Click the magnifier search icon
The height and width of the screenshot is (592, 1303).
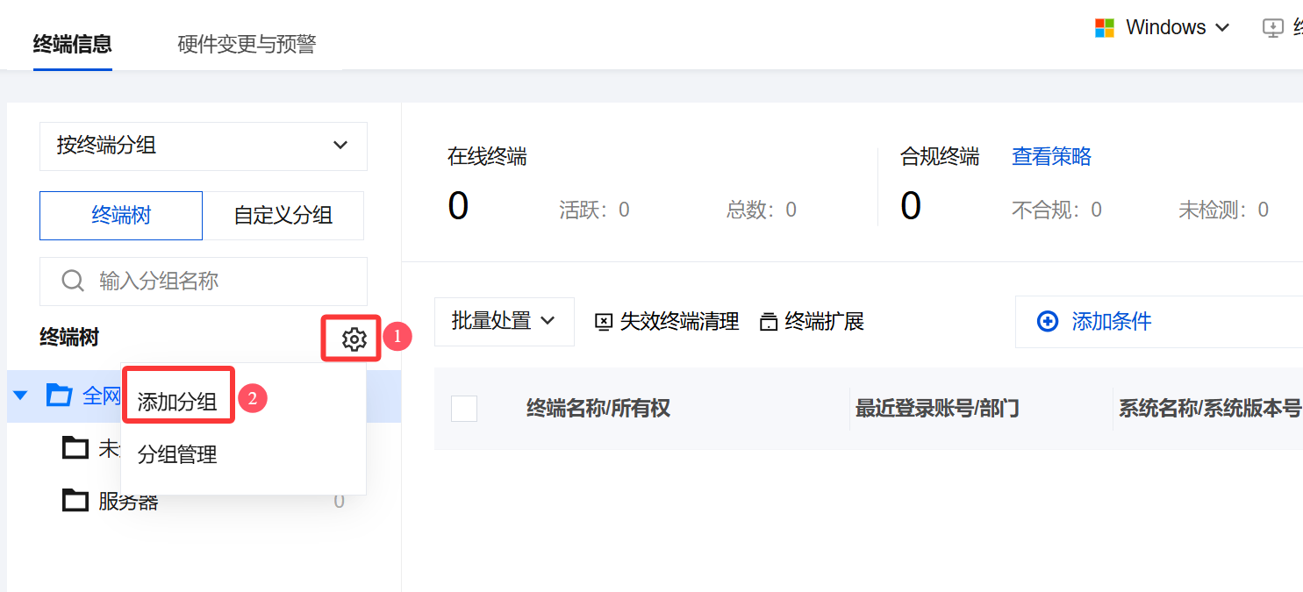(73, 281)
